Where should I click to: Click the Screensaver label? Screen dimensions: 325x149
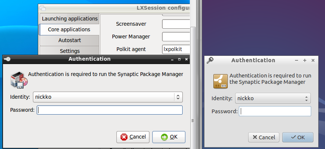click(x=131, y=24)
